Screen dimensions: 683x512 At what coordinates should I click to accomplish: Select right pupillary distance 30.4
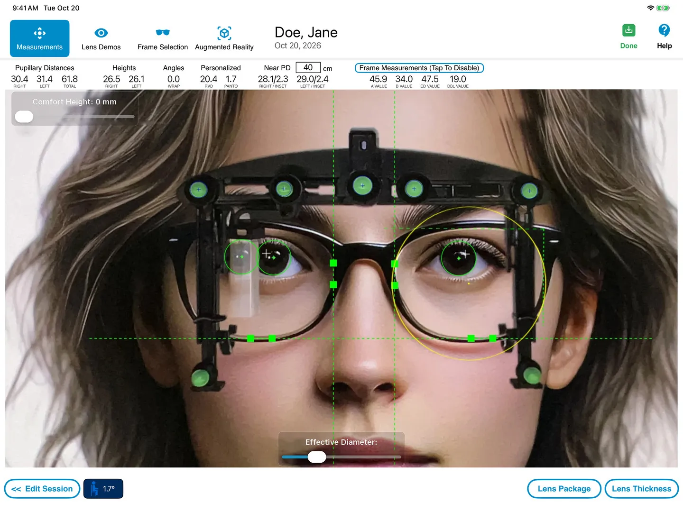click(x=19, y=79)
